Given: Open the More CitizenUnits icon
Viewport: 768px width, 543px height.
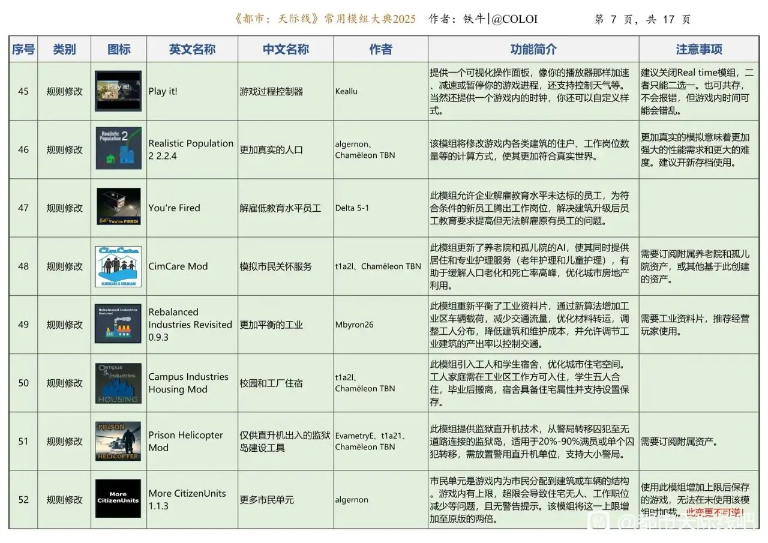Looking at the screenshot, I should coord(118,499).
